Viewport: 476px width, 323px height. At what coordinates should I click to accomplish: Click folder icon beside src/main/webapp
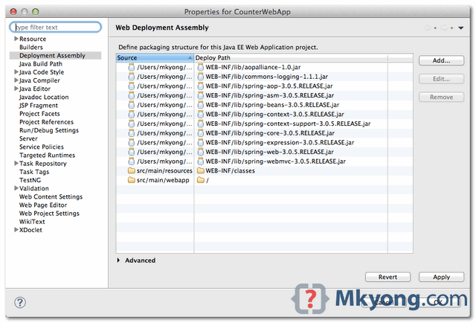pos(132,180)
